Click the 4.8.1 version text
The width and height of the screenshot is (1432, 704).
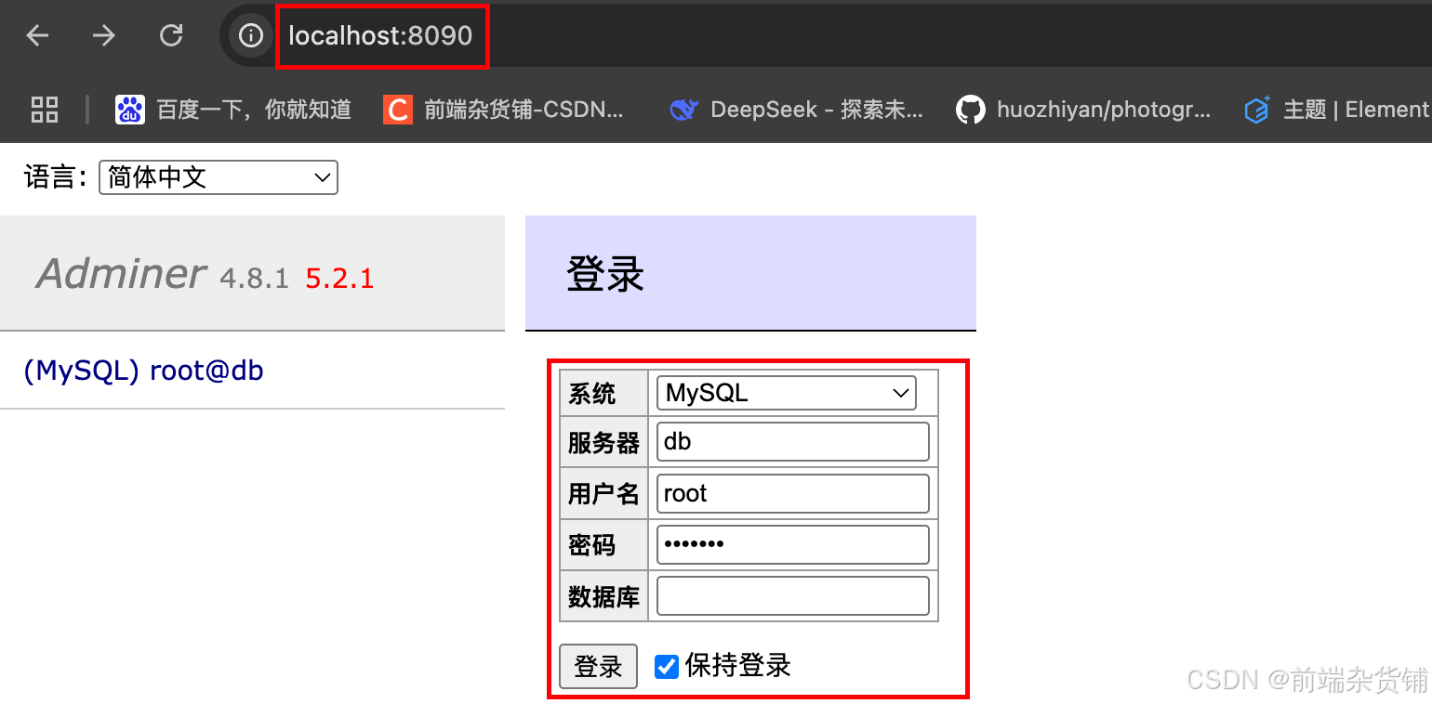click(x=254, y=278)
